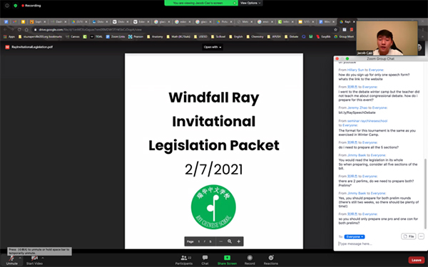Select the Chemistry bookmark folder
This screenshot has height=267, width=428.
click(x=255, y=36)
